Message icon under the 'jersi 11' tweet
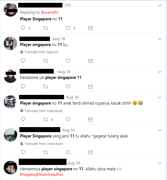Screen dimensions: 167x180 91,152
